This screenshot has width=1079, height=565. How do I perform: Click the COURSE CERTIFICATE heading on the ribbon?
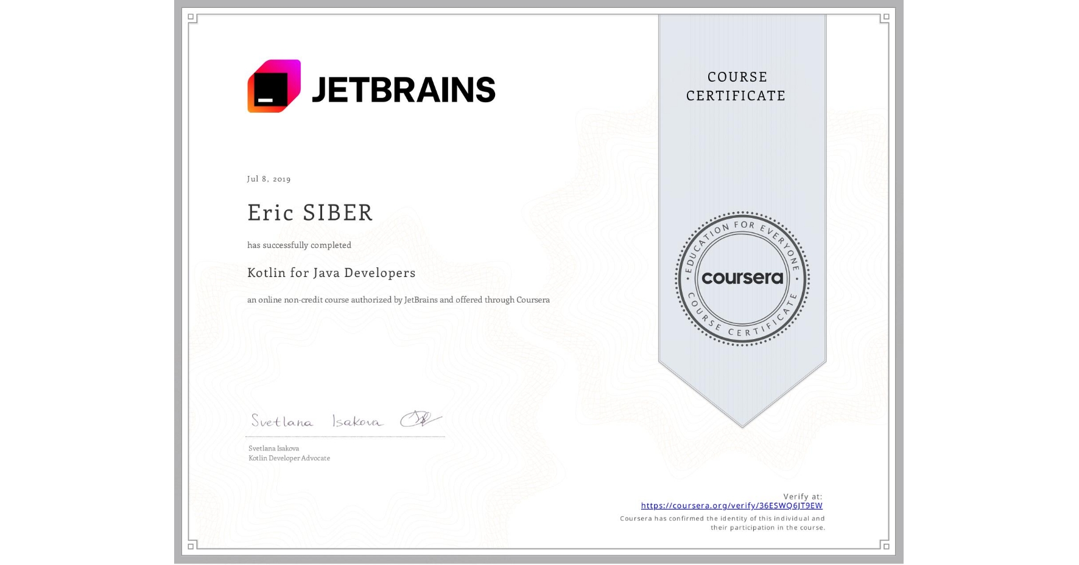click(x=736, y=86)
